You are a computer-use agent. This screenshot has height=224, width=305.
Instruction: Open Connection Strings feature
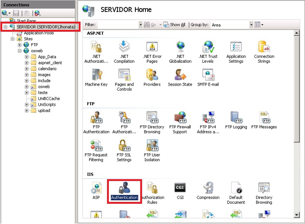click(x=264, y=52)
